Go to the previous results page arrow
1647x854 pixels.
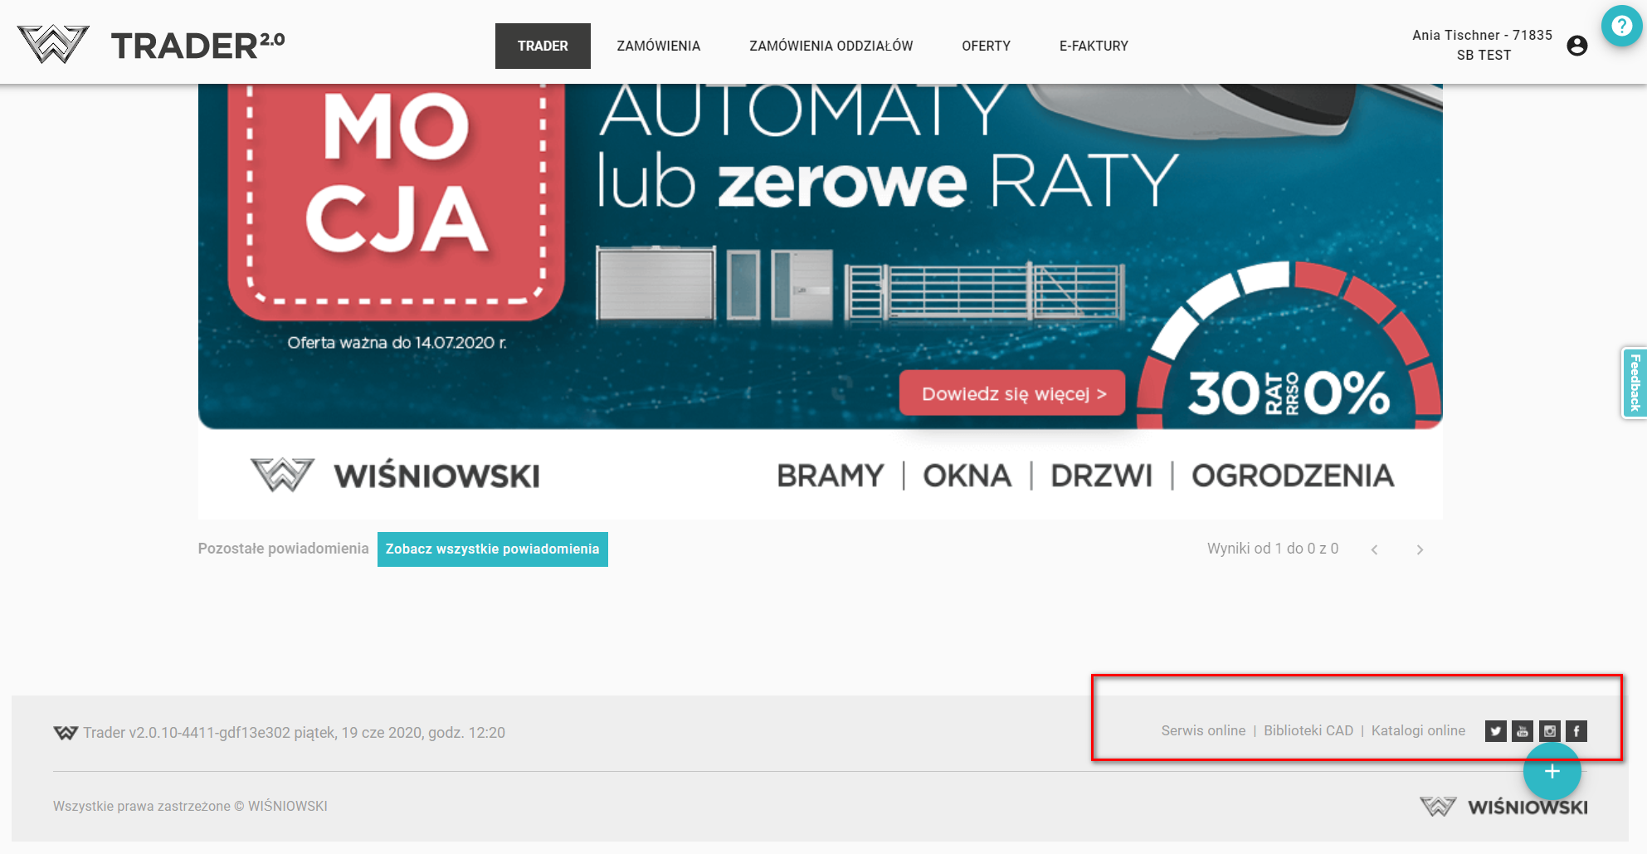pyautogui.click(x=1375, y=549)
